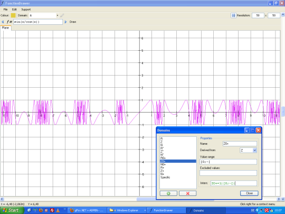Click the horizontal scrollbar right arrow

click(279, 199)
